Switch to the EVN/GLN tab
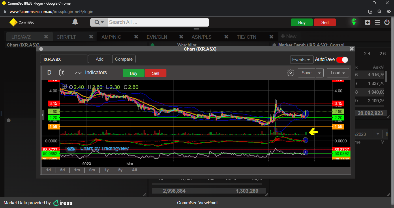 point(157,37)
